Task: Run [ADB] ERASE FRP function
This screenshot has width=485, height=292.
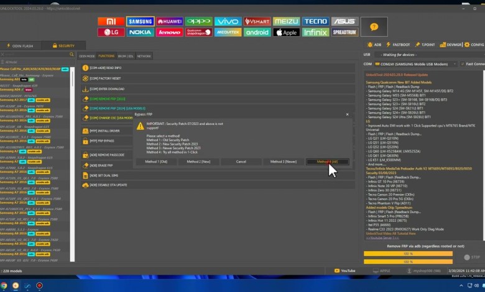Action: pyautogui.click(x=107, y=165)
